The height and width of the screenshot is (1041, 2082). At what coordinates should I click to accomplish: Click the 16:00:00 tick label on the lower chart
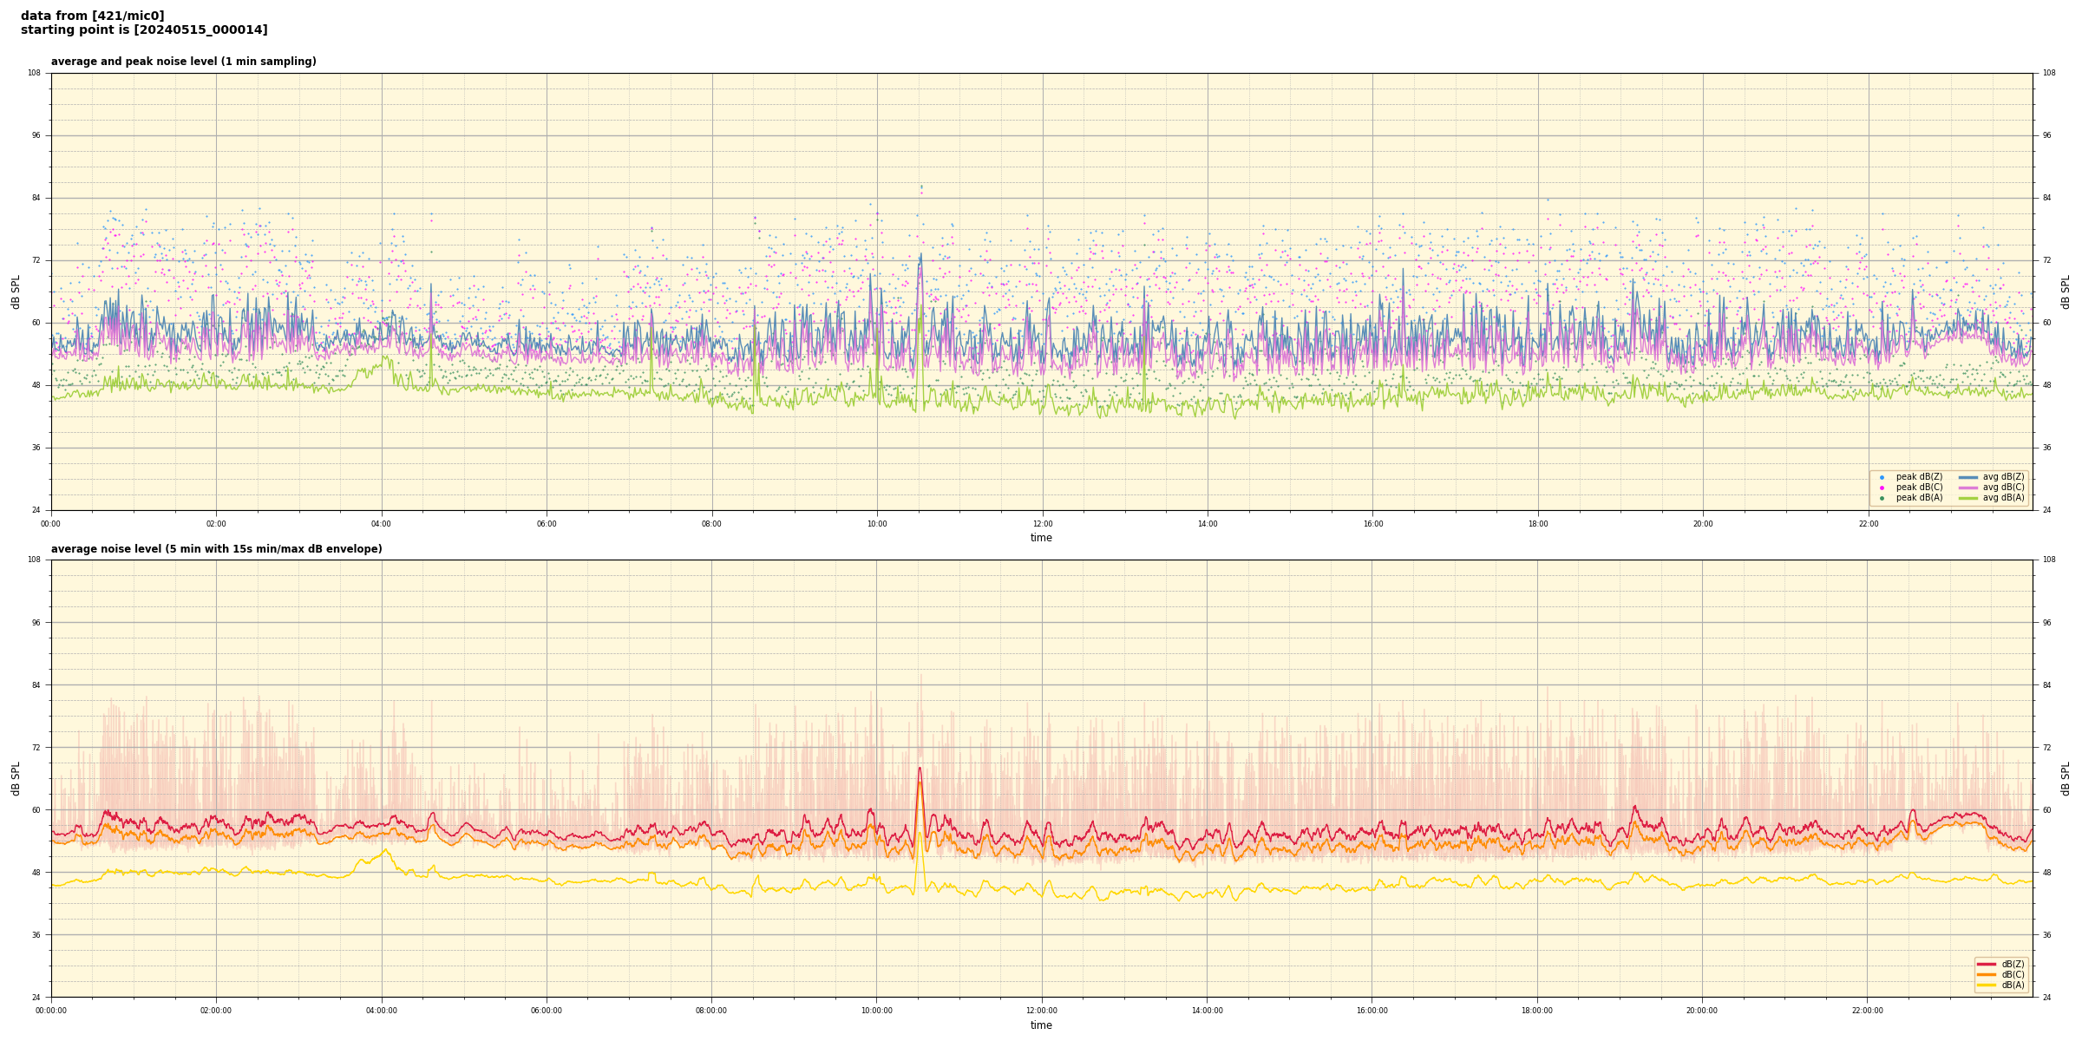pyautogui.click(x=1372, y=1011)
